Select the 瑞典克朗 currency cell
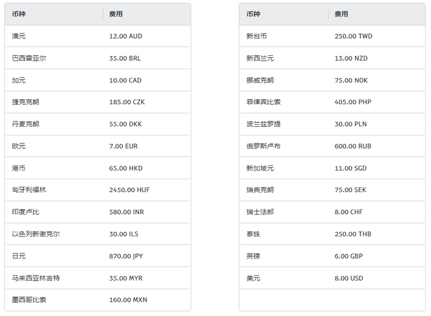Image resolution: width=431 pixels, height=316 pixels. [260, 190]
